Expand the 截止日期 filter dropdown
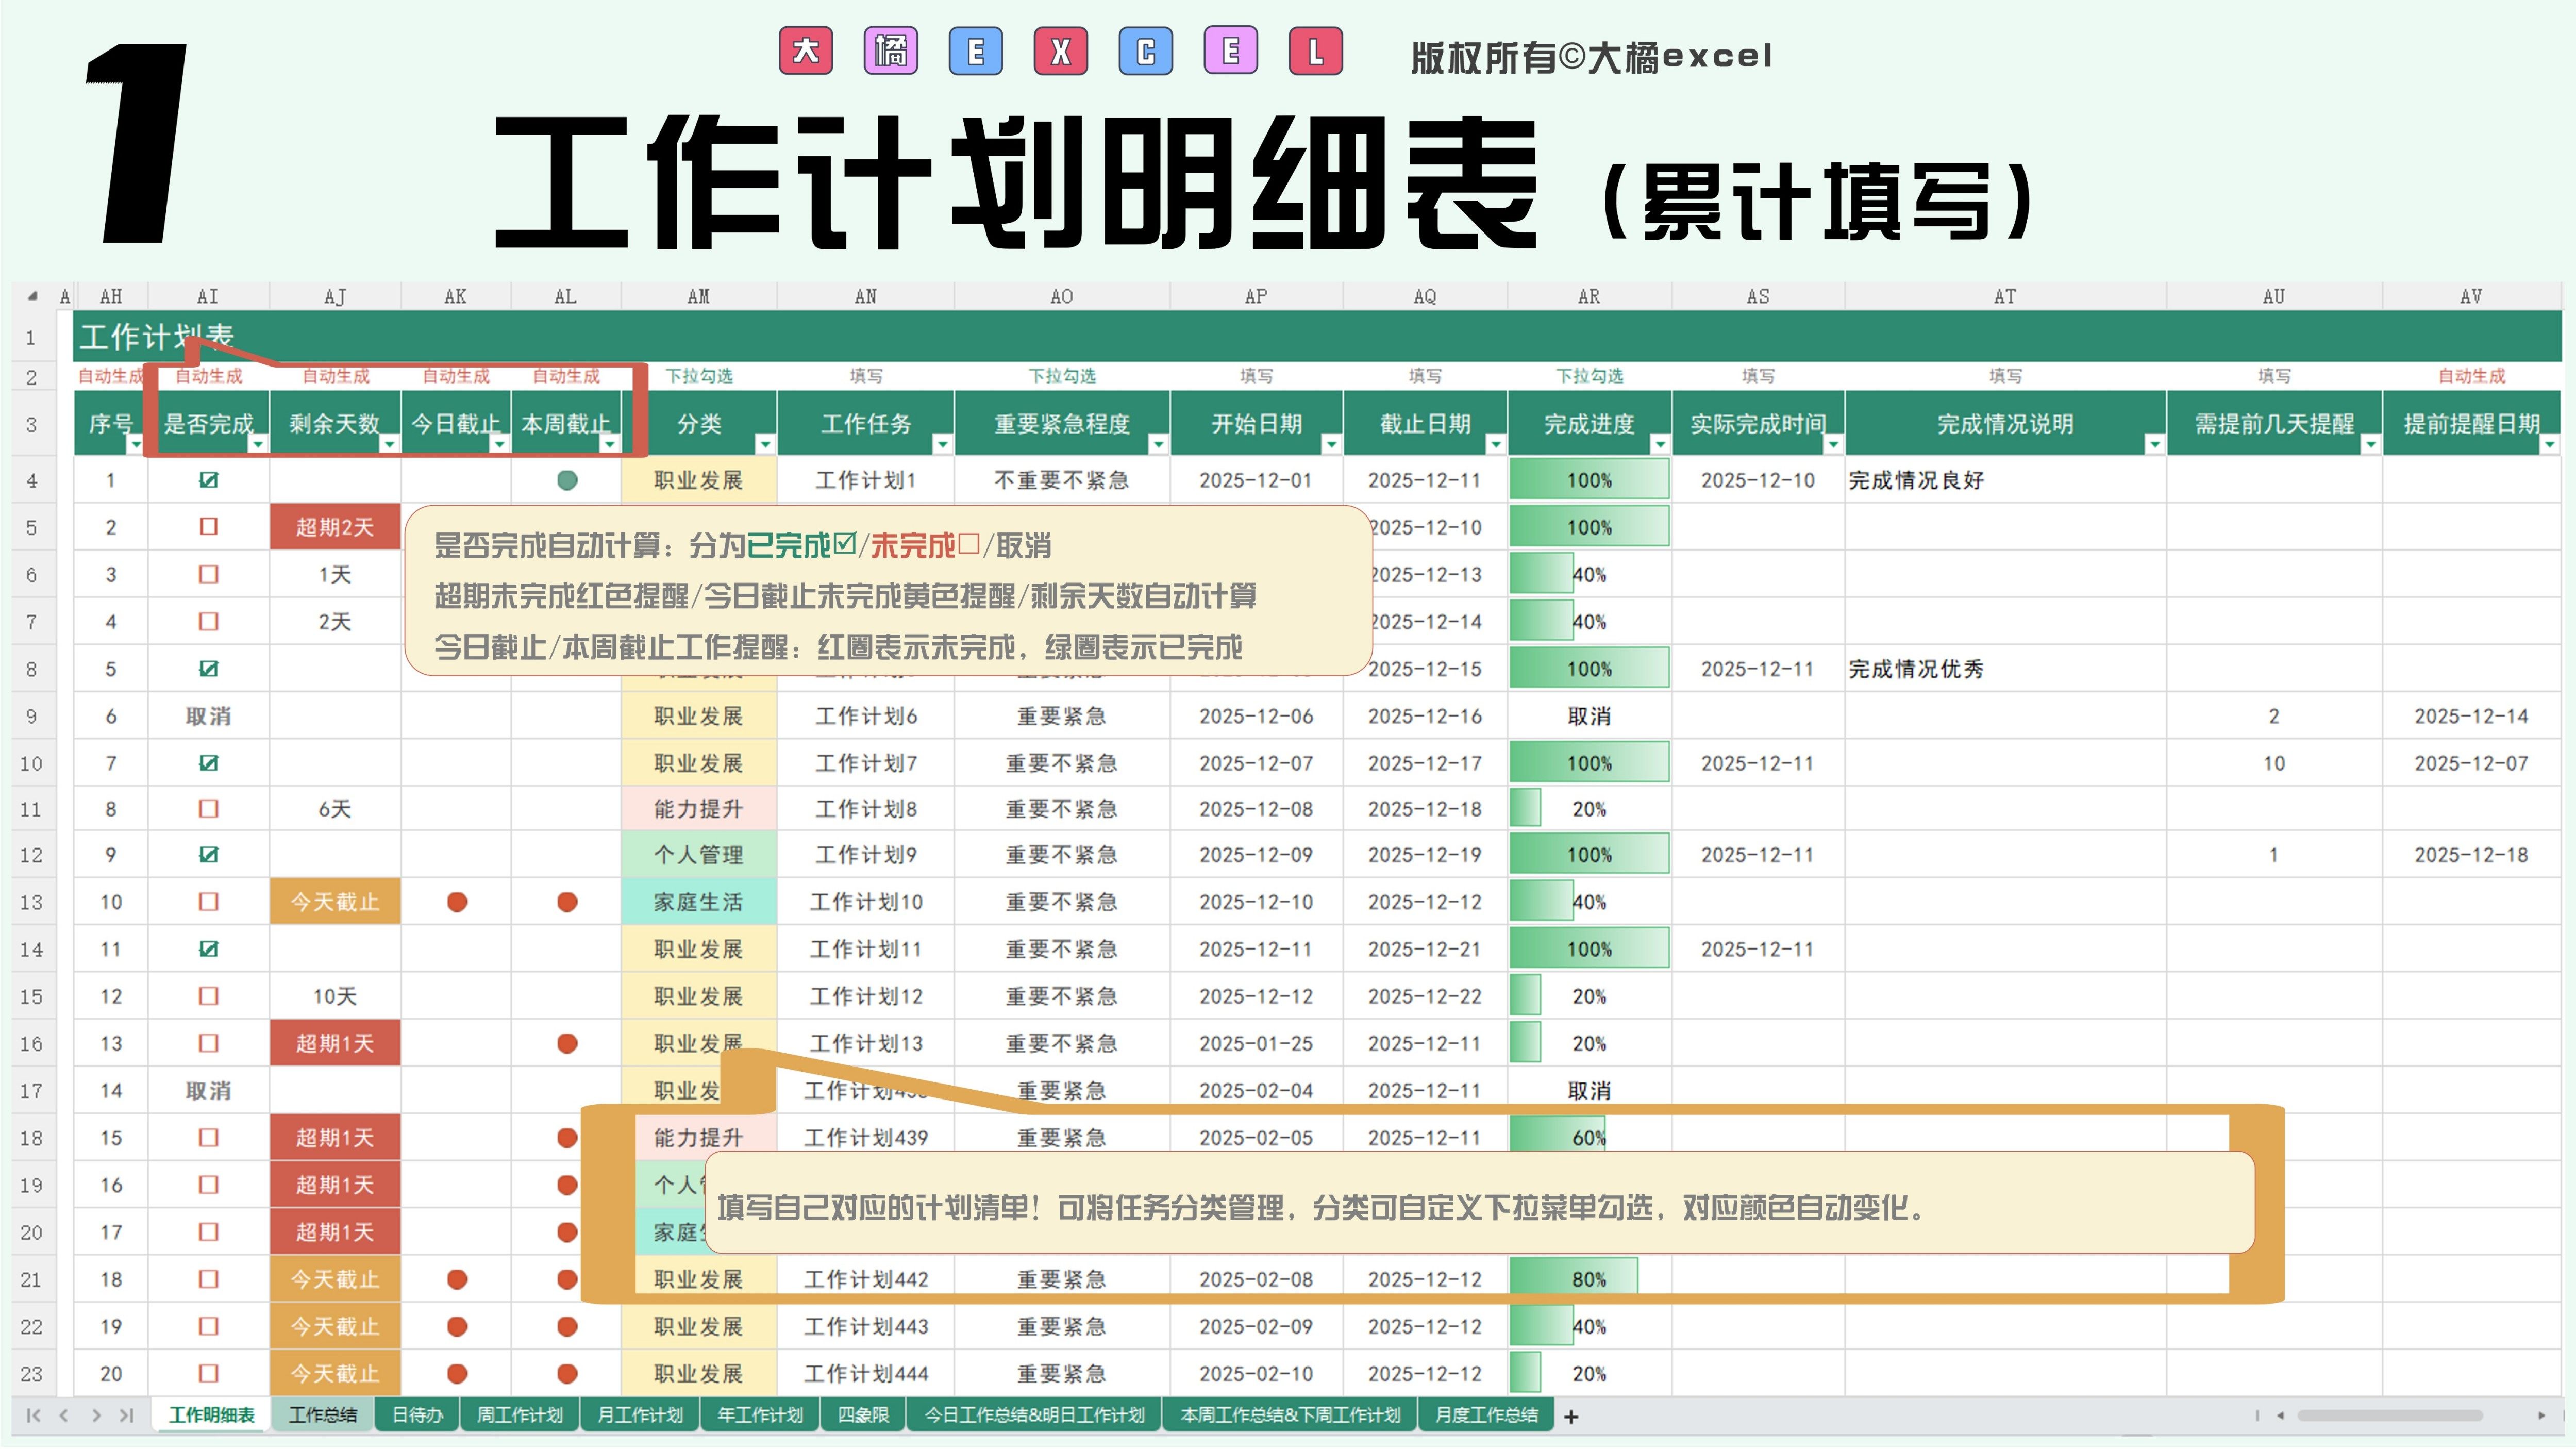This screenshot has width=2576, height=1449. [x=1495, y=443]
